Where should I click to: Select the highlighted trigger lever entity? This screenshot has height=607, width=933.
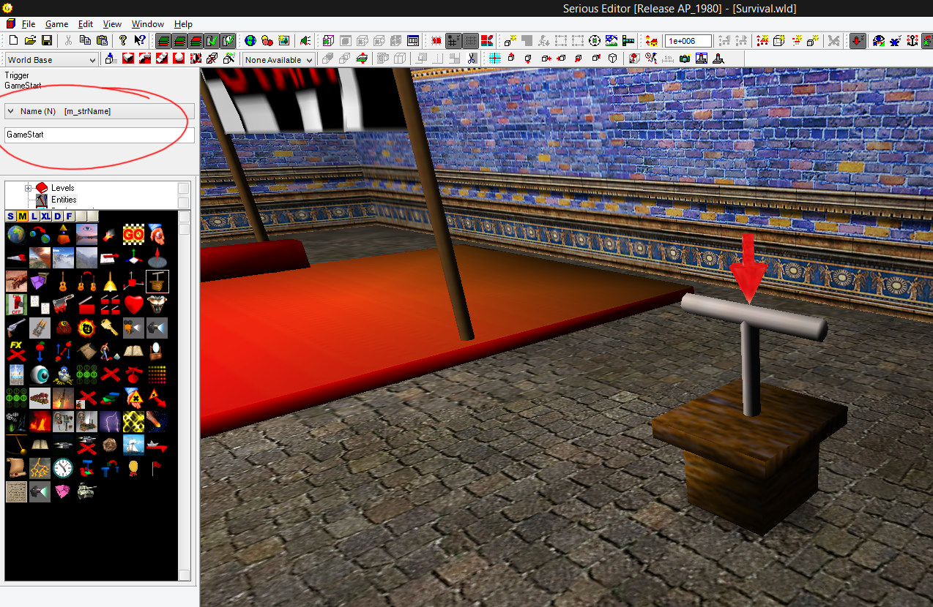pos(157,282)
